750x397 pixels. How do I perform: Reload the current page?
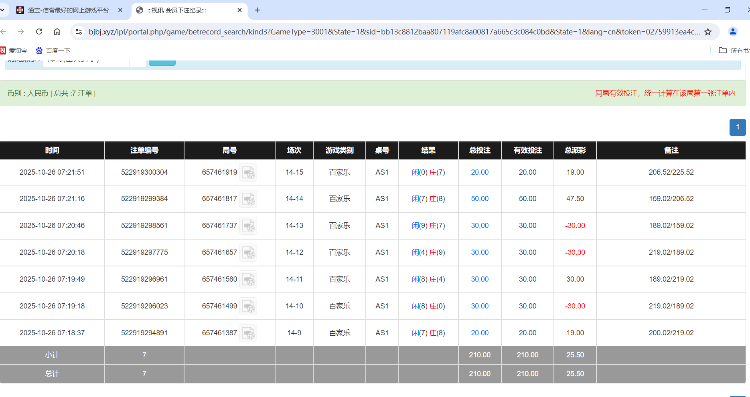click(x=39, y=32)
